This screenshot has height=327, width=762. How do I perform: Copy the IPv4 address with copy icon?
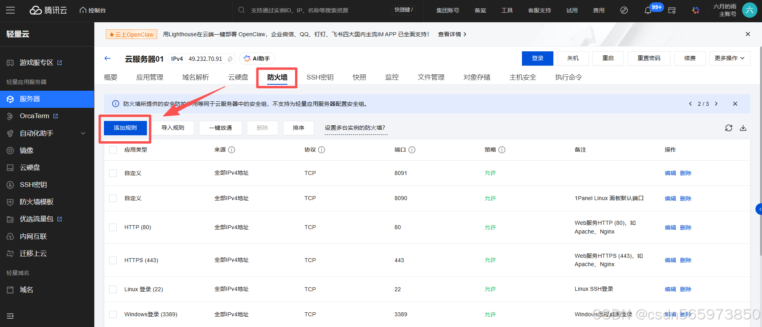(230, 59)
